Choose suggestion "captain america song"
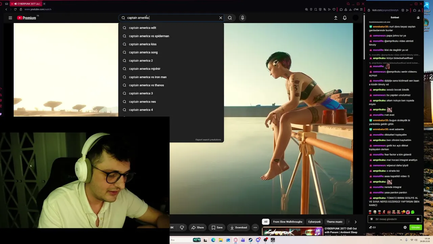The height and width of the screenshot is (244, 433). (171, 52)
